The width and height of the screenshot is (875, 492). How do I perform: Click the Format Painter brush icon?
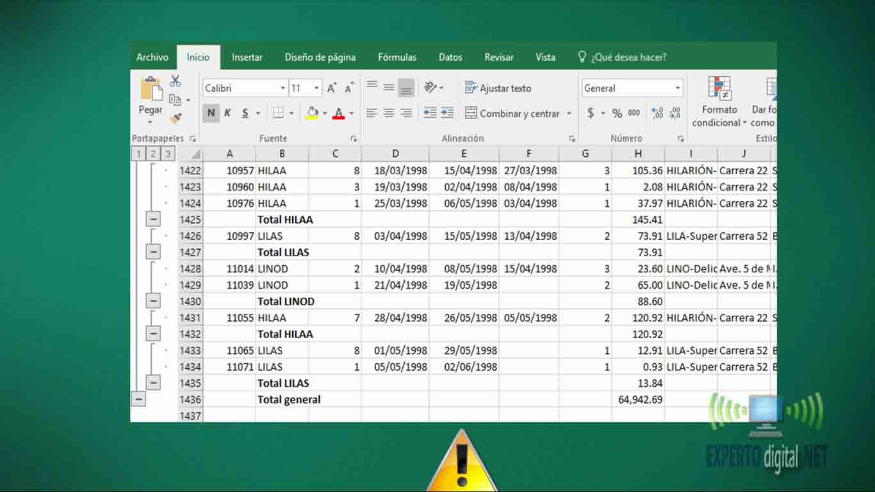(176, 118)
